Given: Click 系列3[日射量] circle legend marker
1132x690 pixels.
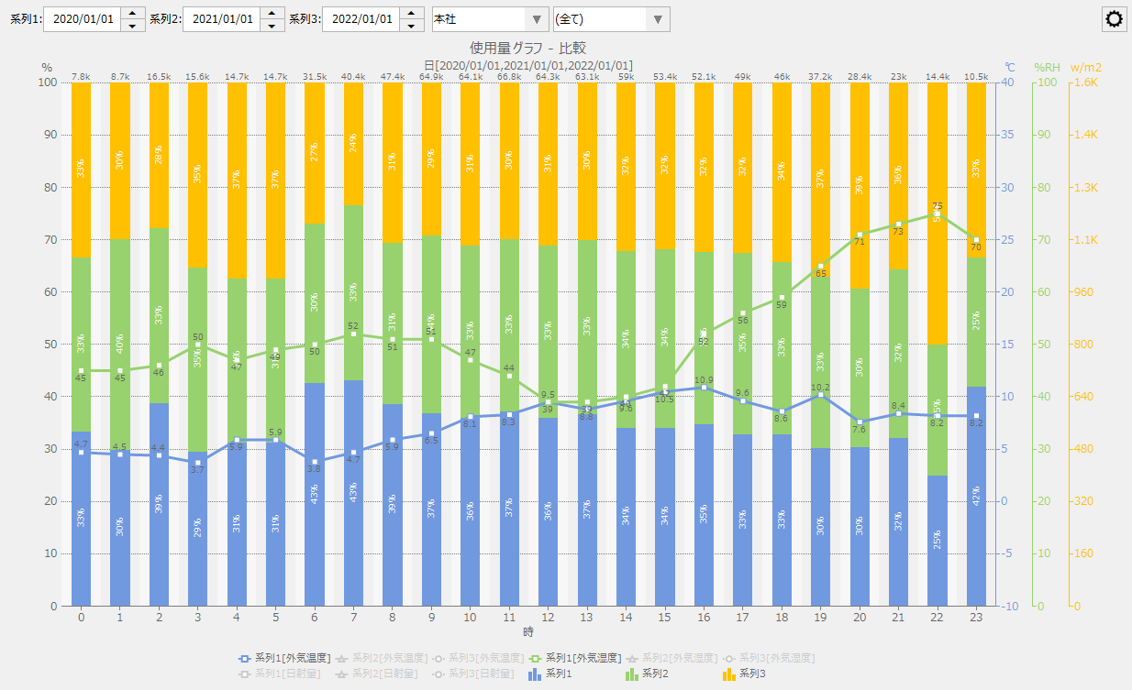Looking at the screenshot, I should pos(438,674).
